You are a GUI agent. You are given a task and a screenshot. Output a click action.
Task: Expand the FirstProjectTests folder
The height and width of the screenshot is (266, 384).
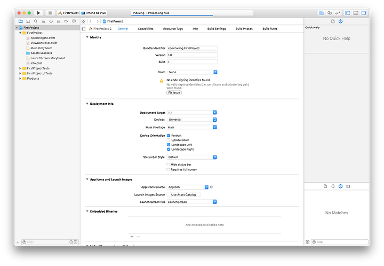pos(20,68)
